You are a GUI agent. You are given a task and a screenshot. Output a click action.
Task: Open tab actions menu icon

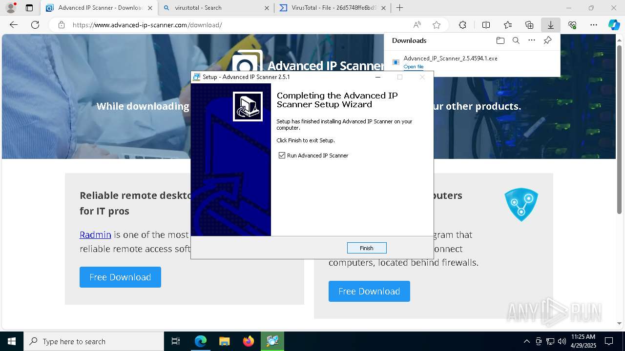pyautogui.click(x=29, y=8)
